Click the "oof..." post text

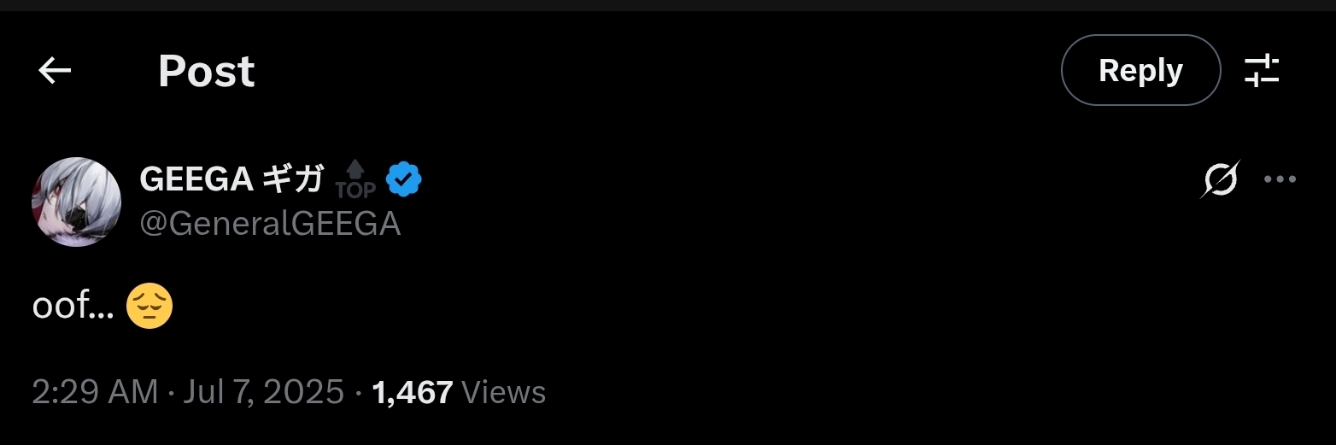click(x=73, y=306)
